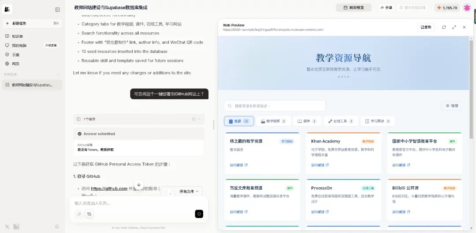
Task: Stop the running task button
Action: tap(199, 214)
